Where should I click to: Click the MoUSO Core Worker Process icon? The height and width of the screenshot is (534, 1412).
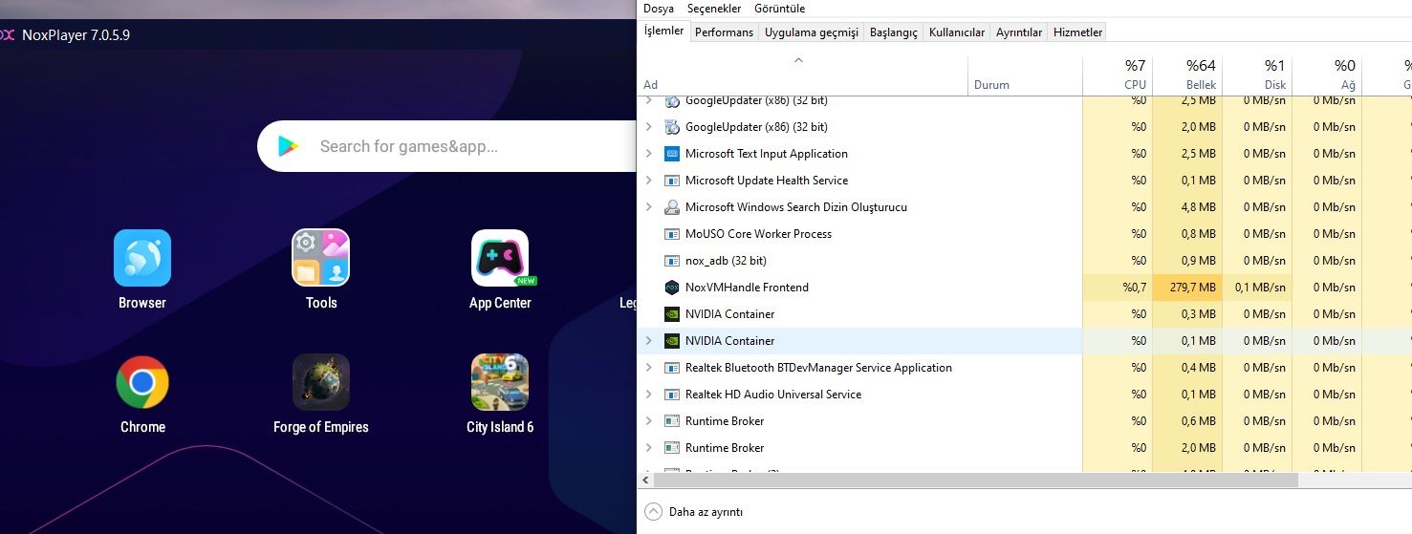click(671, 233)
